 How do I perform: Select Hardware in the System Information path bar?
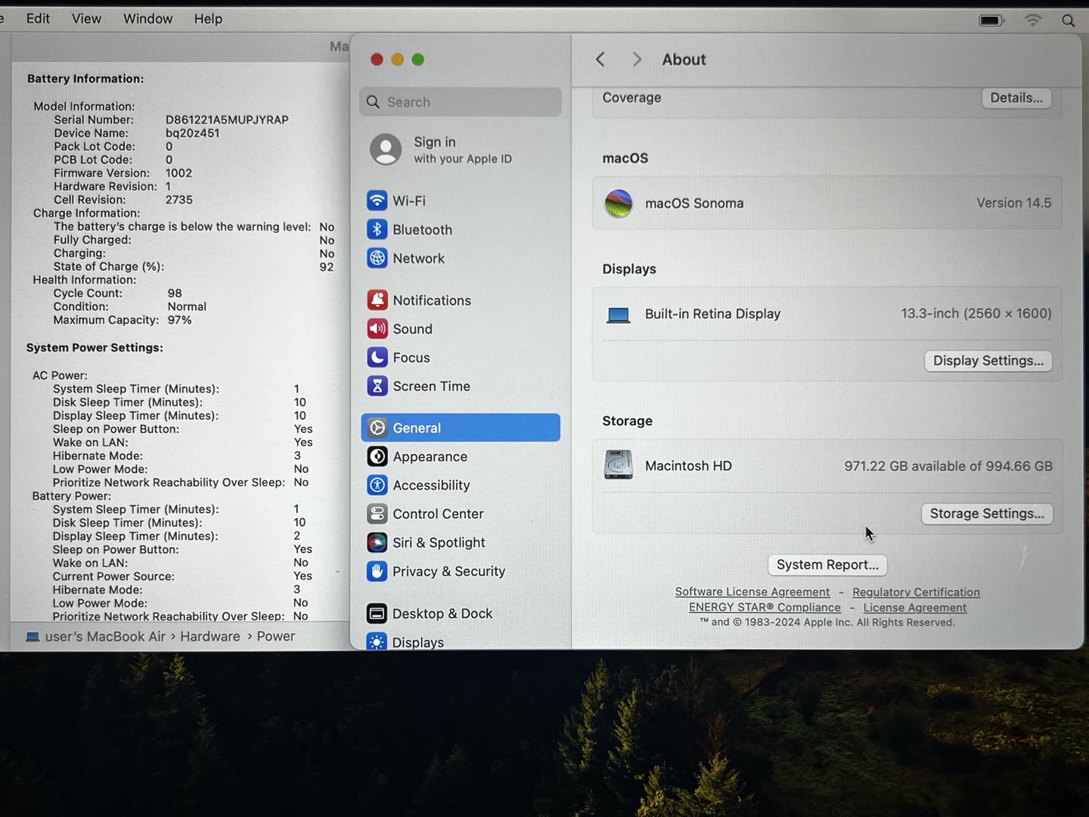[x=210, y=637]
